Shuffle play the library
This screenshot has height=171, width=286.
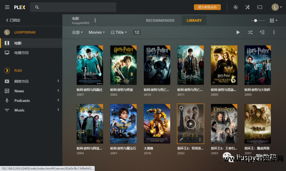click(x=250, y=33)
